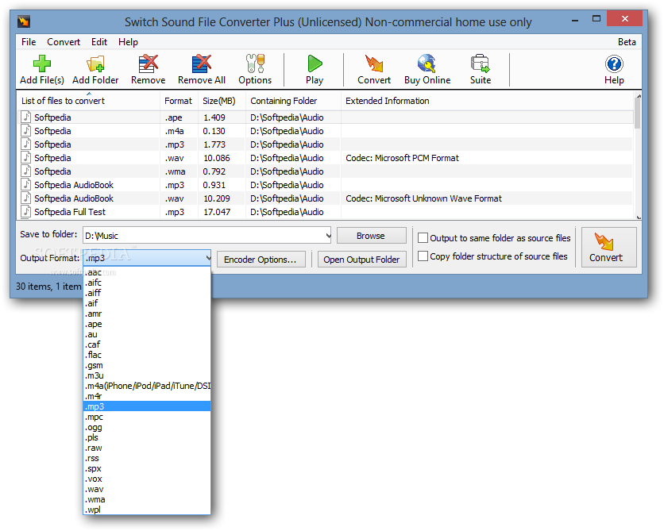Select the Softpedia .wav 10.086 row
The height and width of the screenshot is (531, 664).
pos(326,158)
